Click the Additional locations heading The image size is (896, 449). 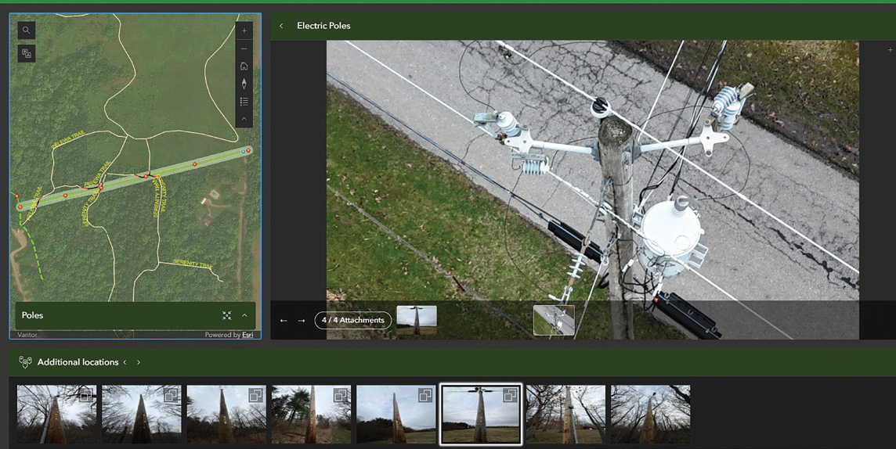pyautogui.click(x=78, y=362)
